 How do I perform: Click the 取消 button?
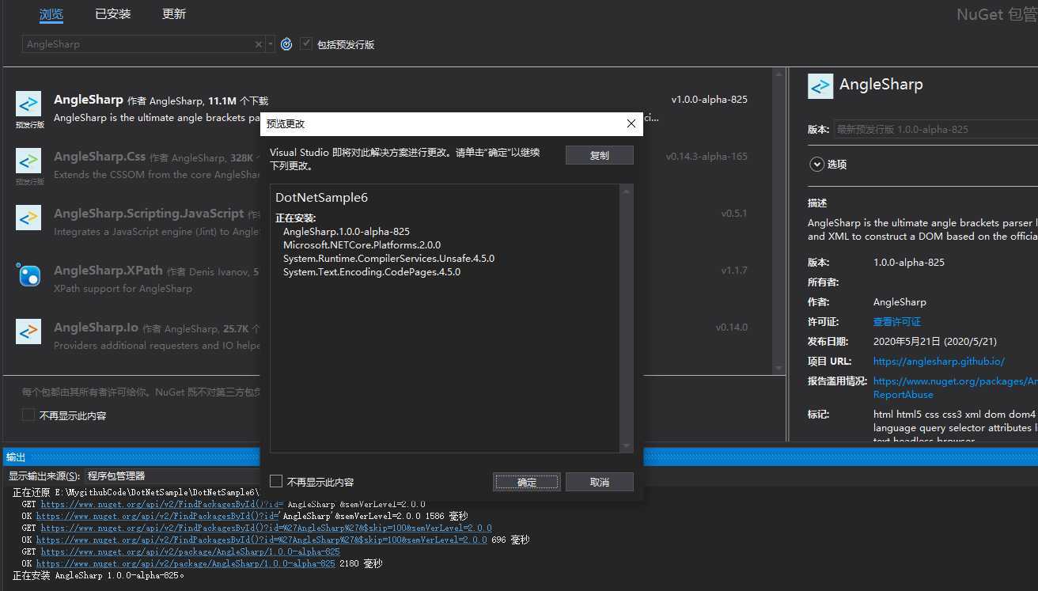tap(600, 482)
